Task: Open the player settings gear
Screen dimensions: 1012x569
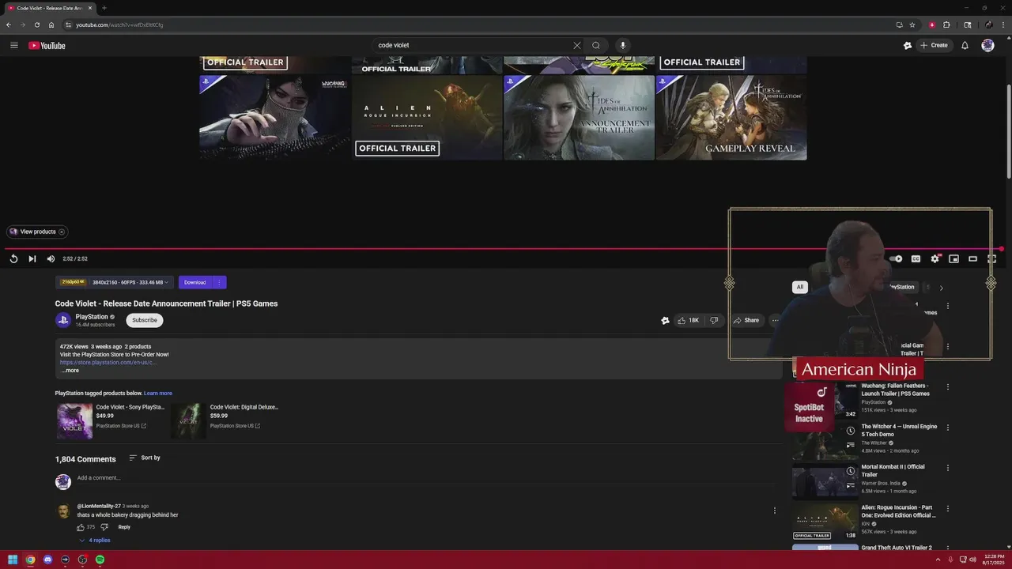Action: (x=935, y=258)
